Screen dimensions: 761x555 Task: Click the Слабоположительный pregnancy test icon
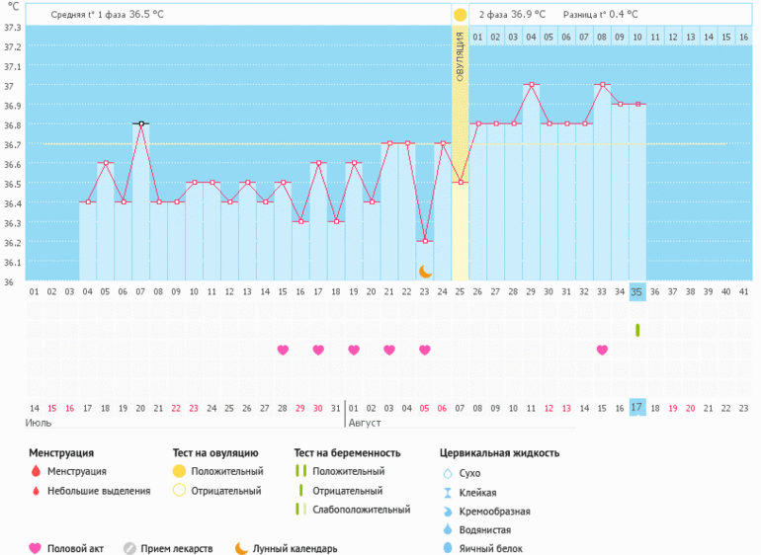click(299, 509)
